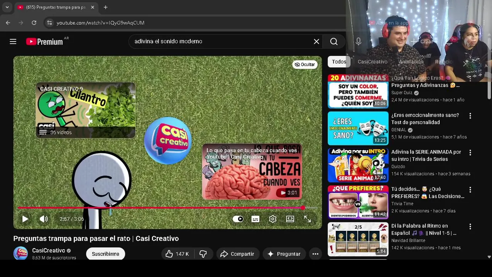Mute the video volume
This screenshot has width=492, height=277.
click(x=44, y=219)
